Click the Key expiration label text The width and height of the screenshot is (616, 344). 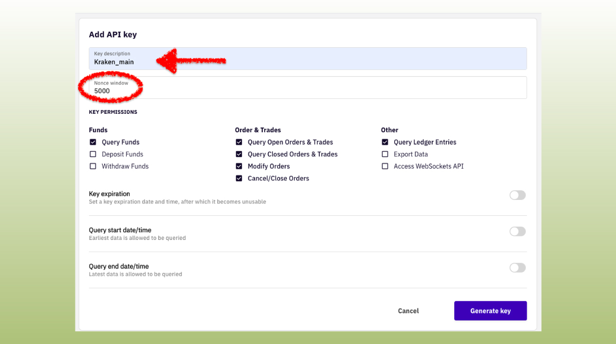[109, 194]
